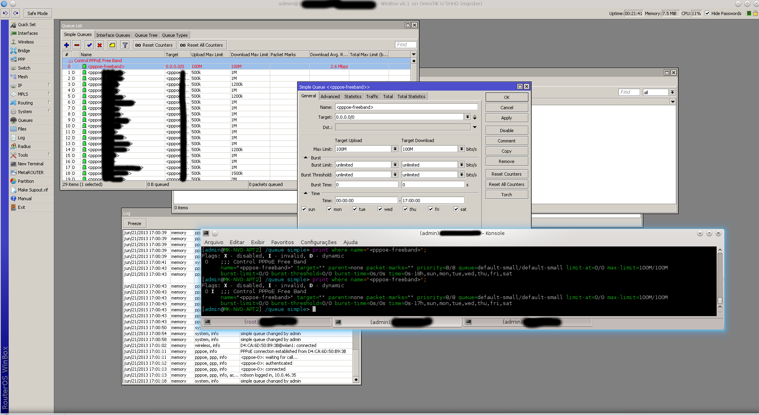Open the Advanced tab in Simple Queue
This screenshot has height=415, width=759.
point(330,97)
